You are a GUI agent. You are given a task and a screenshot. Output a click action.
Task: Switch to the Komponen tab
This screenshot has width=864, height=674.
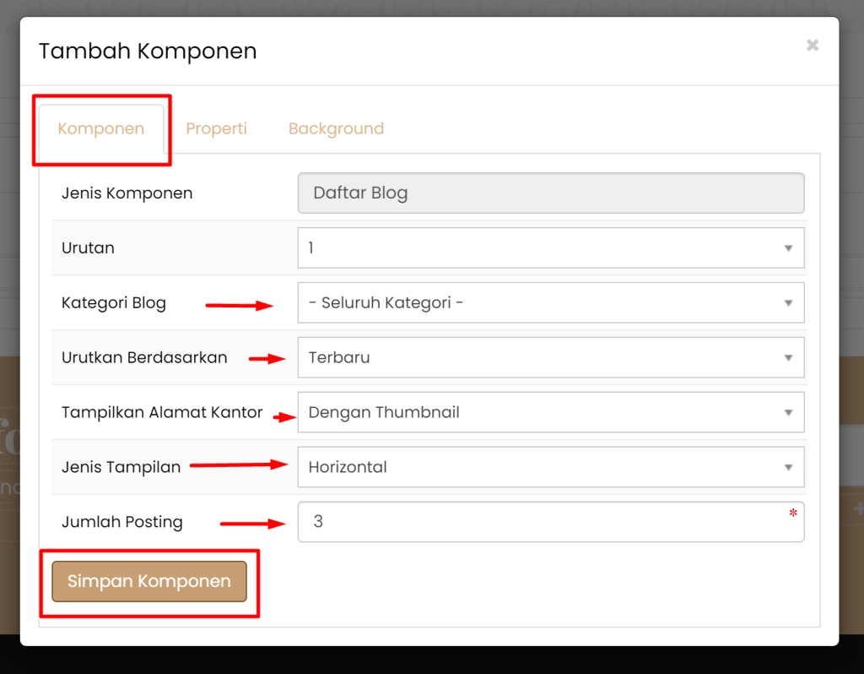[x=101, y=129]
